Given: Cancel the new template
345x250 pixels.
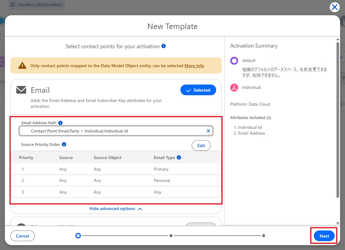Looking at the screenshot, I should pos(23,236).
